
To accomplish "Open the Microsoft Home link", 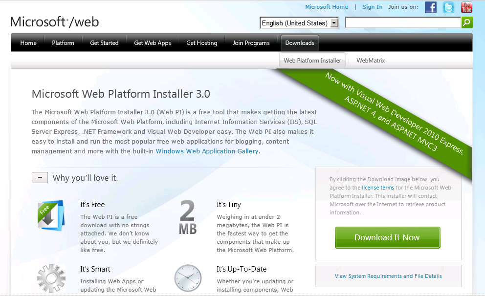I will [327, 7].
